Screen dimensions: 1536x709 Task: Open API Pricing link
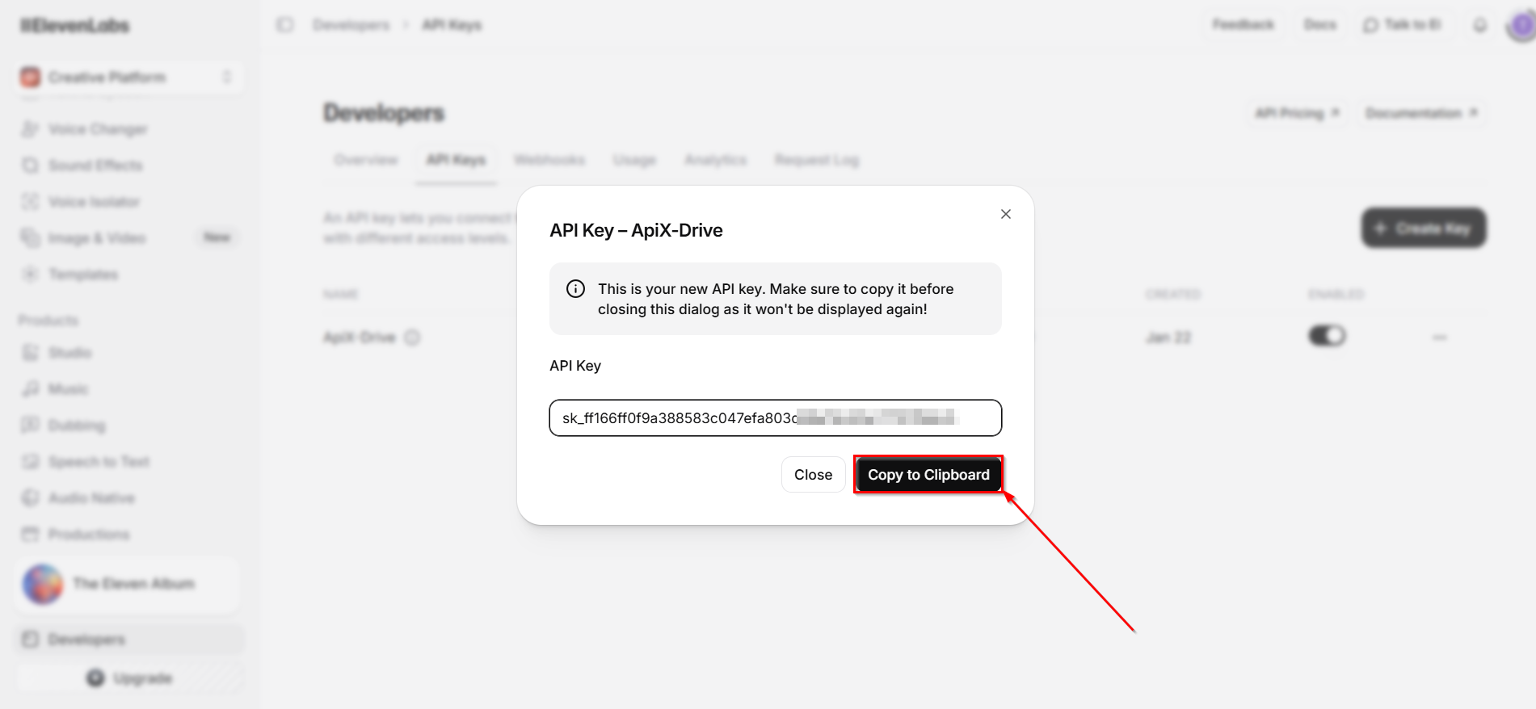1297,113
